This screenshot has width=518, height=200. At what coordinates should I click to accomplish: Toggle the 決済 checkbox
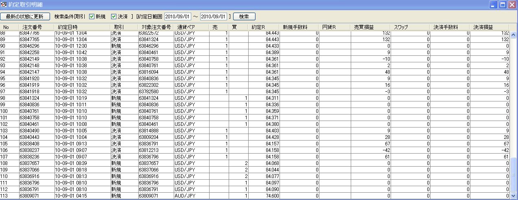(x=114, y=17)
